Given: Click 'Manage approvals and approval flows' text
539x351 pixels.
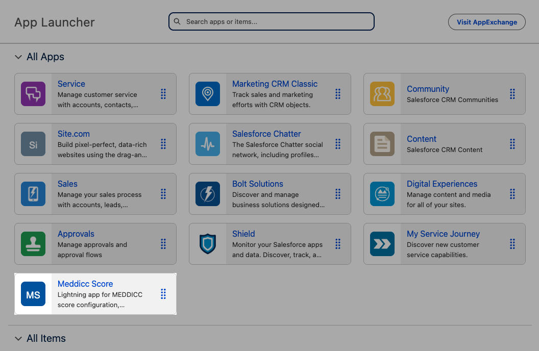Looking at the screenshot, I should click(x=92, y=249).
